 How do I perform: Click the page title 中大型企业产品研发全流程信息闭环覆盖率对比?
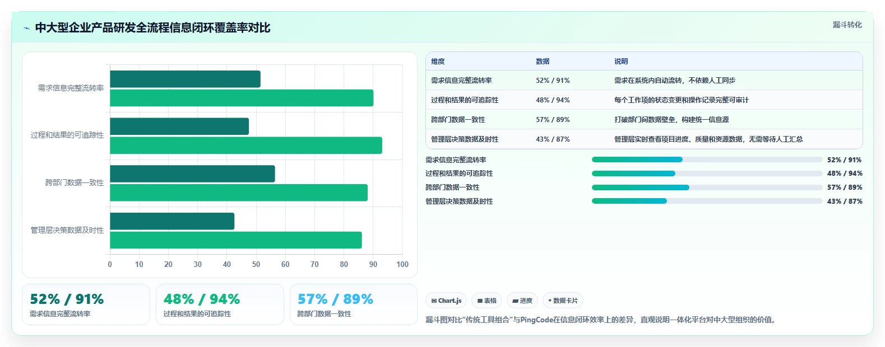(x=152, y=28)
